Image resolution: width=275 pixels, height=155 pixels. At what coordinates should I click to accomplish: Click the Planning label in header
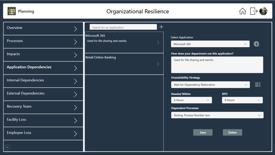tap(26, 12)
